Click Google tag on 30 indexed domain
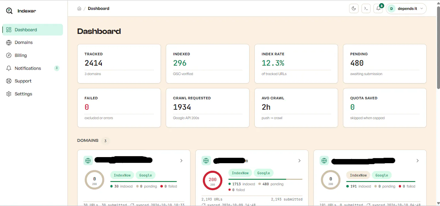 [145, 175]
